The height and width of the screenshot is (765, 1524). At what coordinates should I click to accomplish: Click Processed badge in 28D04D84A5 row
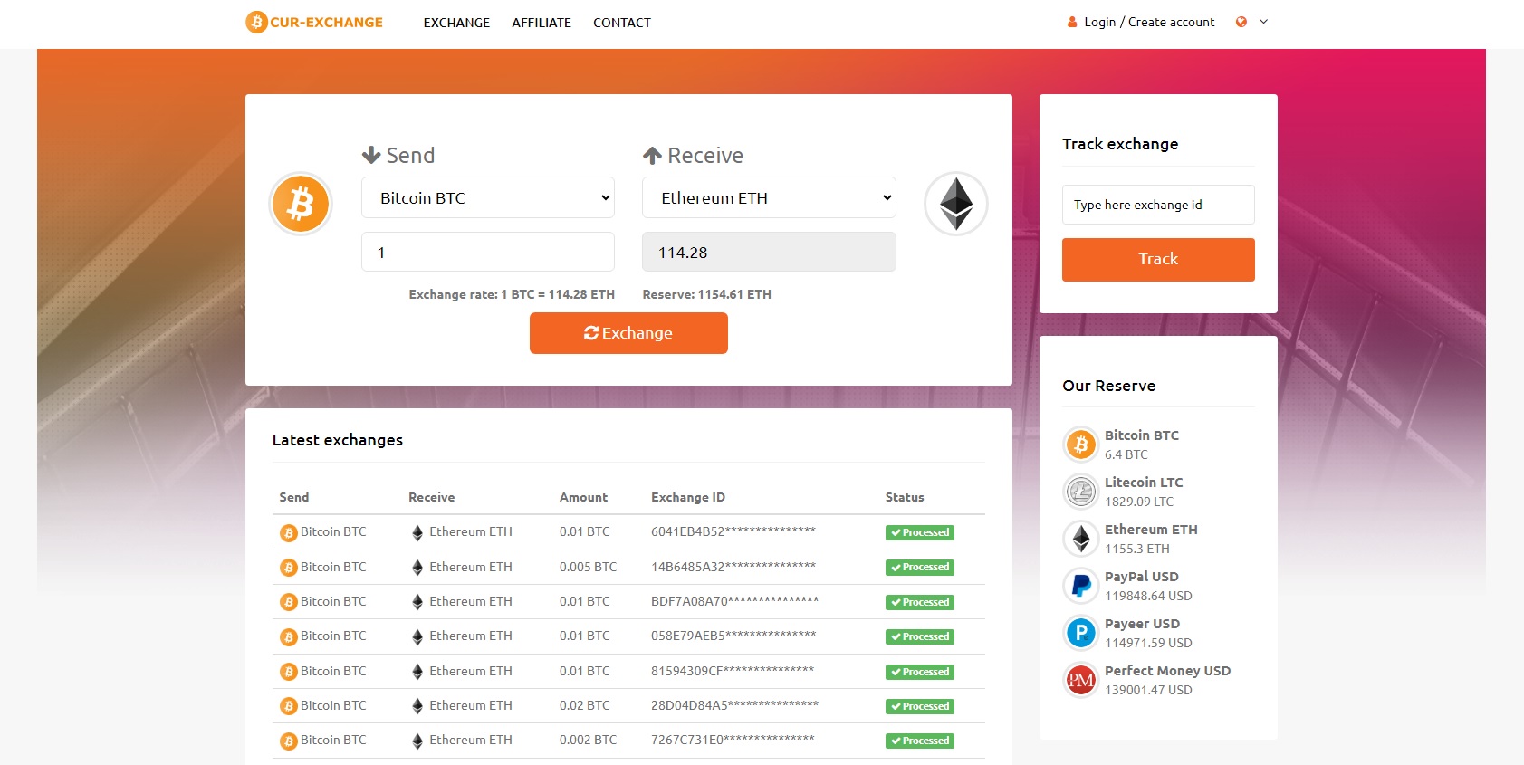(920, 706)
